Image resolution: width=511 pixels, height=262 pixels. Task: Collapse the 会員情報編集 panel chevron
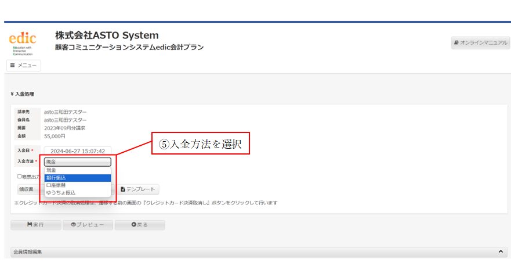coord(501,252)
